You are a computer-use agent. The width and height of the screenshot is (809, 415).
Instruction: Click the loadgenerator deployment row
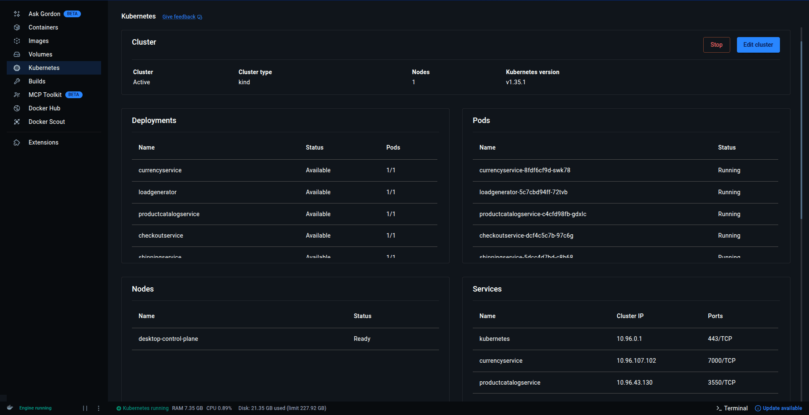[x=284, y=192]
